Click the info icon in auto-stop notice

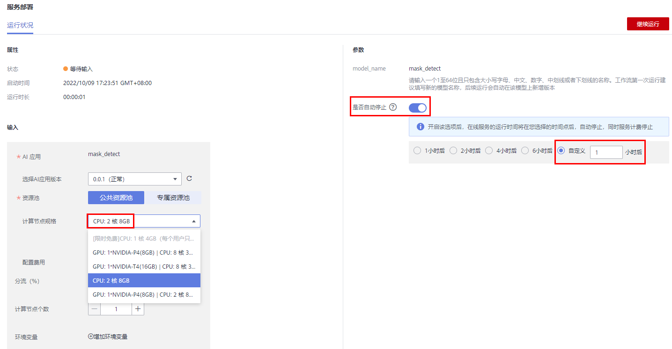[x=420, y=127]
